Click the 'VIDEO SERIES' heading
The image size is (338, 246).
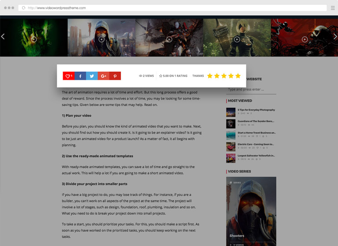[239, 171]
